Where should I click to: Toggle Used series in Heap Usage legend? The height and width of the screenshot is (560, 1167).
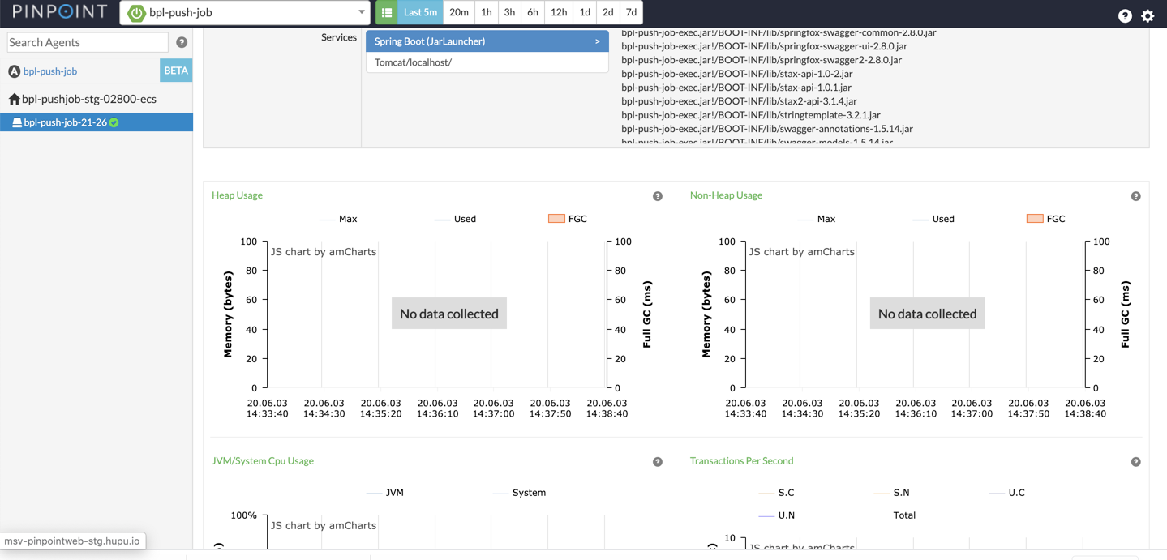(455, 219)
